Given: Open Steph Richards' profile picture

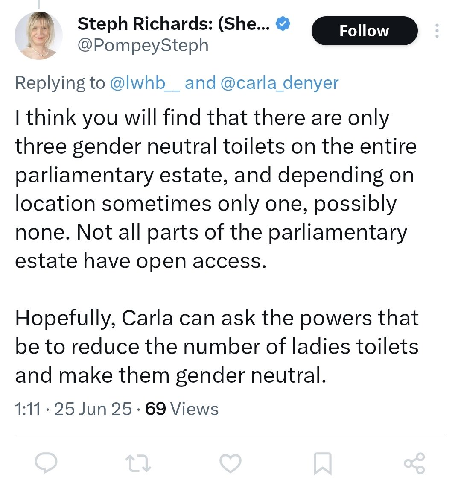Looking at the screenshot, I should [39, 35].
